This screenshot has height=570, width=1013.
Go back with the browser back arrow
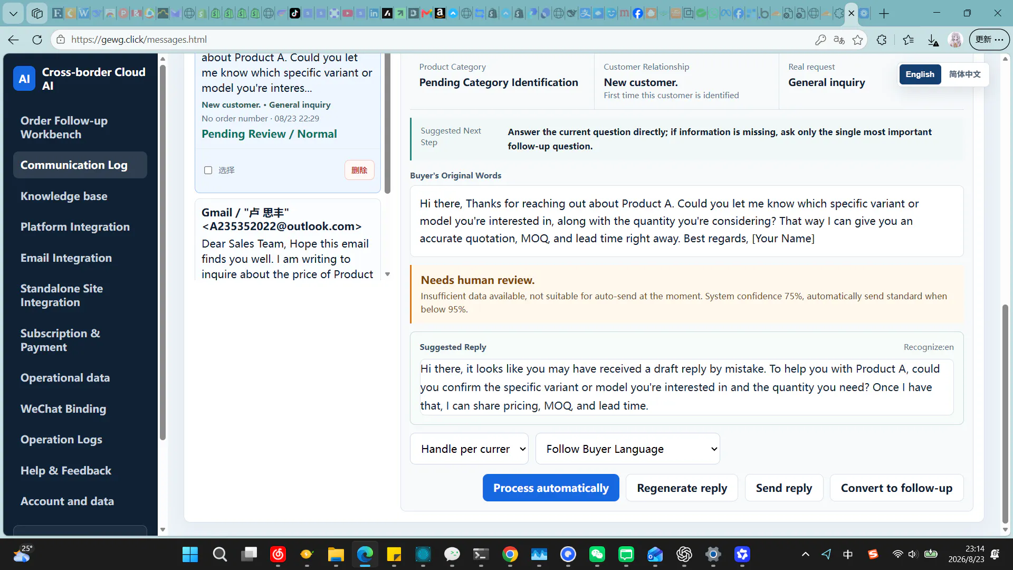[14, 40]
